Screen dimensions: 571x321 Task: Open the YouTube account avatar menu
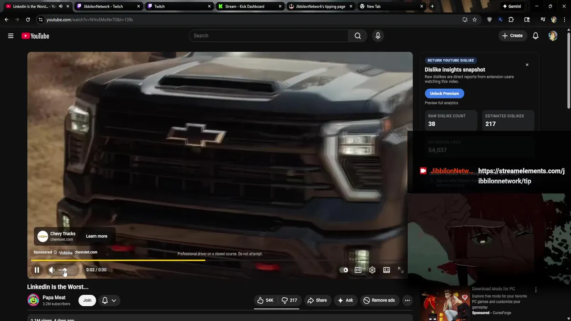(553, 36)
